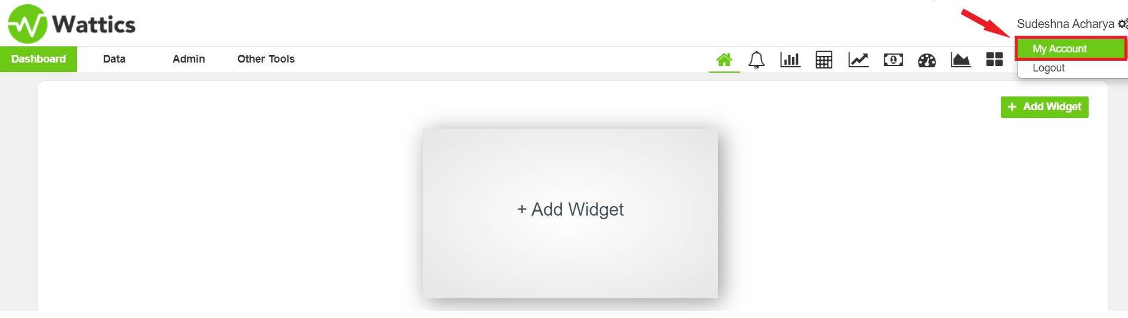
Task: Open the Other Tools menu
Action: (x=266, y=59)
